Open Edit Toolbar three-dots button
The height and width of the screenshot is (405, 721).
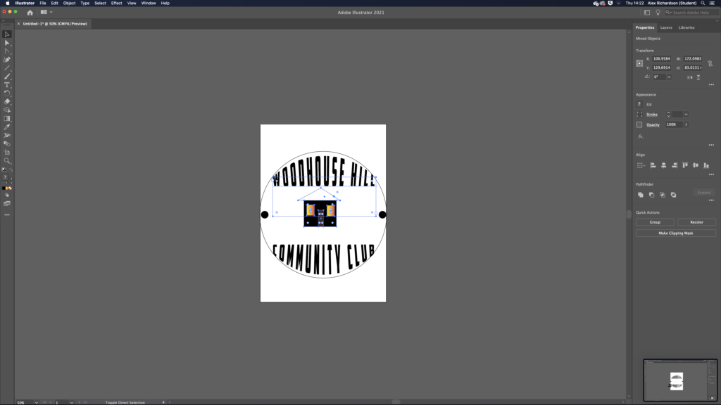(x=7, y=215)
